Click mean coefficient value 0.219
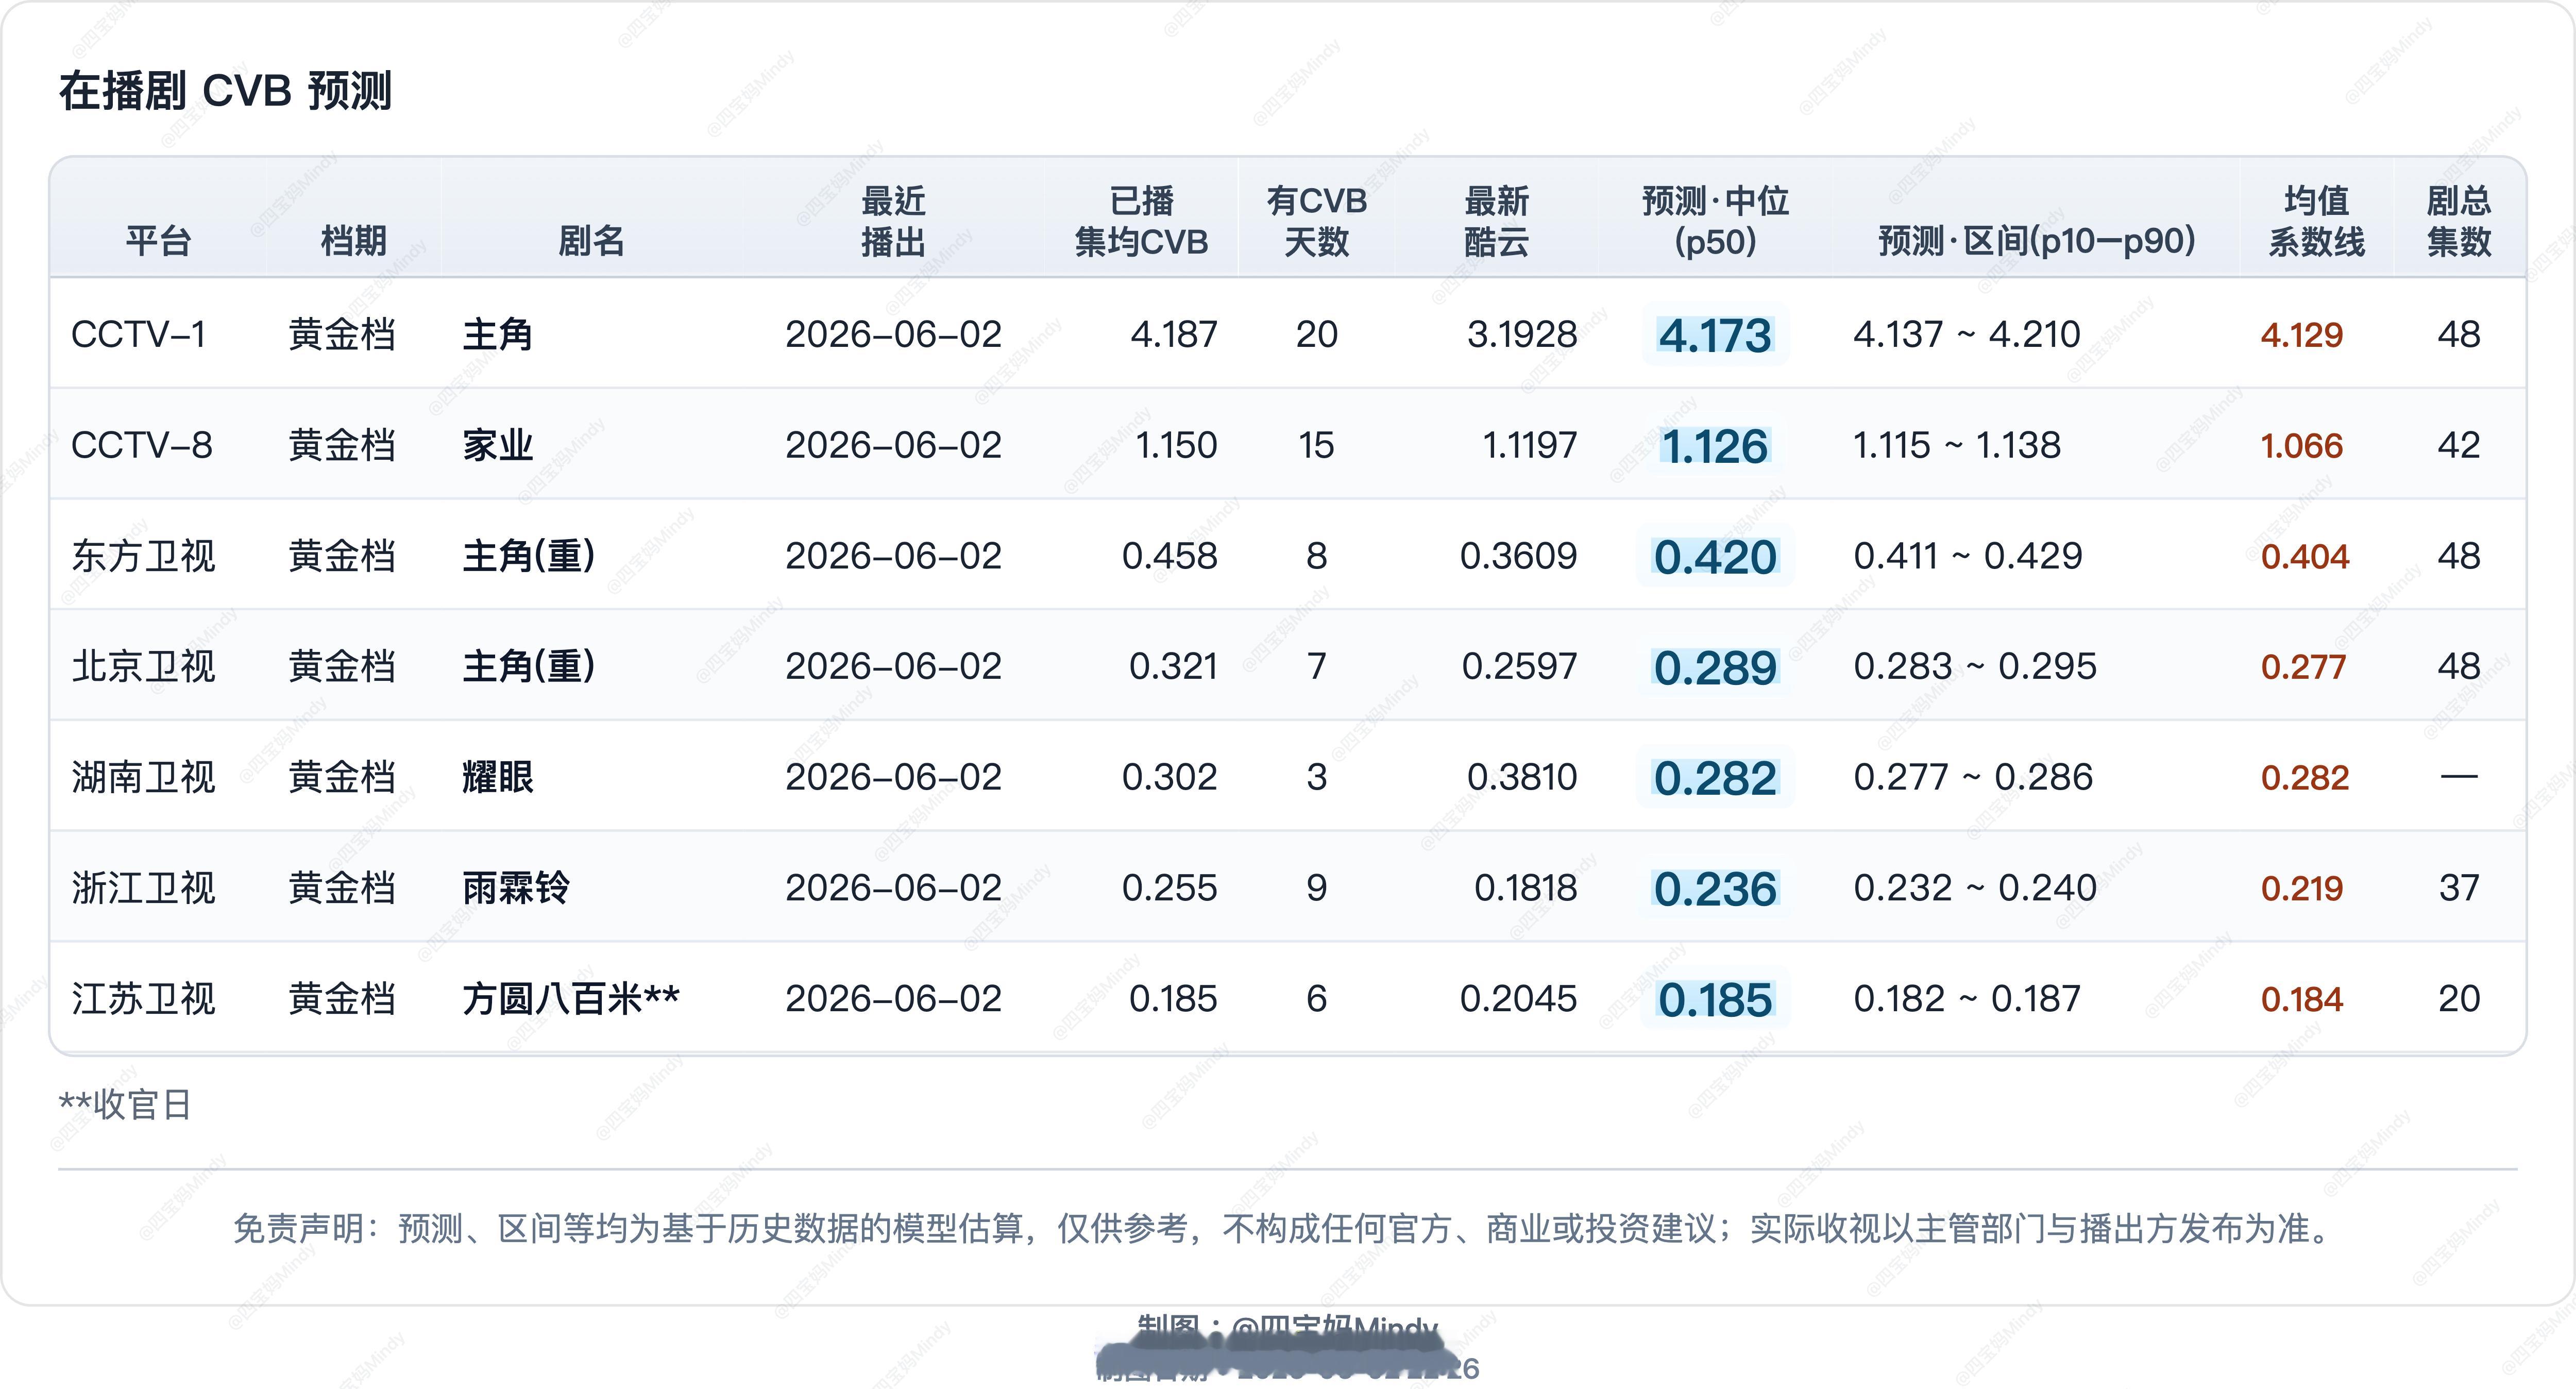Image resolution: width=2576 pixels, height=1389 pixels. tap(2301, 889)
